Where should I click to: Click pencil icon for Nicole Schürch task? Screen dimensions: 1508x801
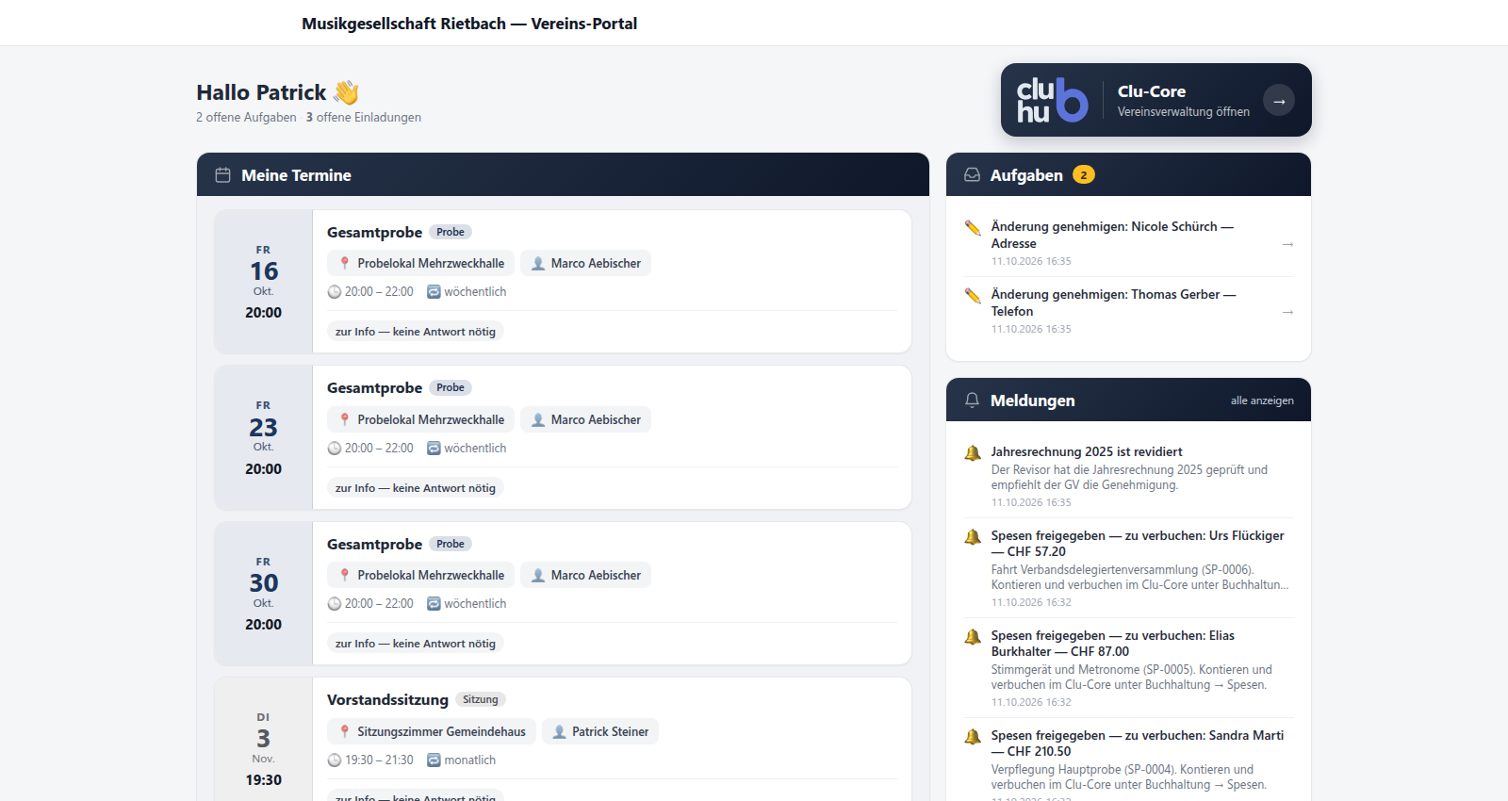point(973,227)
